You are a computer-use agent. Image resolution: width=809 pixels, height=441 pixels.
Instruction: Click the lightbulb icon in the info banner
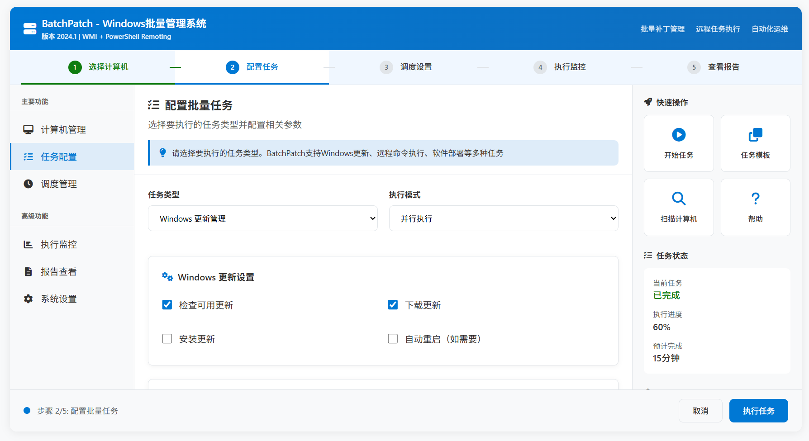(163, 153)
